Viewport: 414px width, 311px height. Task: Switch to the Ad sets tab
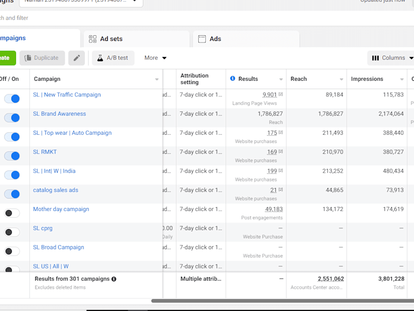pos(137,39)
